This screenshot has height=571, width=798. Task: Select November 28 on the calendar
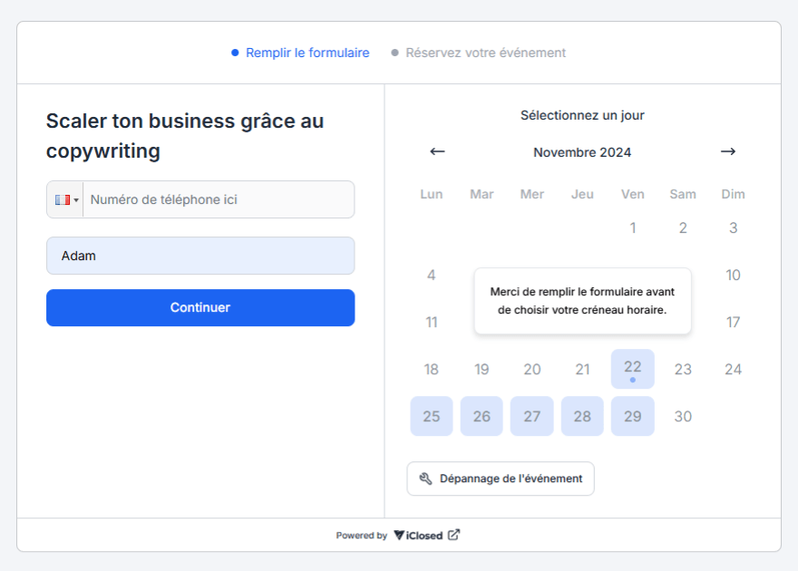tap(582, 416)
